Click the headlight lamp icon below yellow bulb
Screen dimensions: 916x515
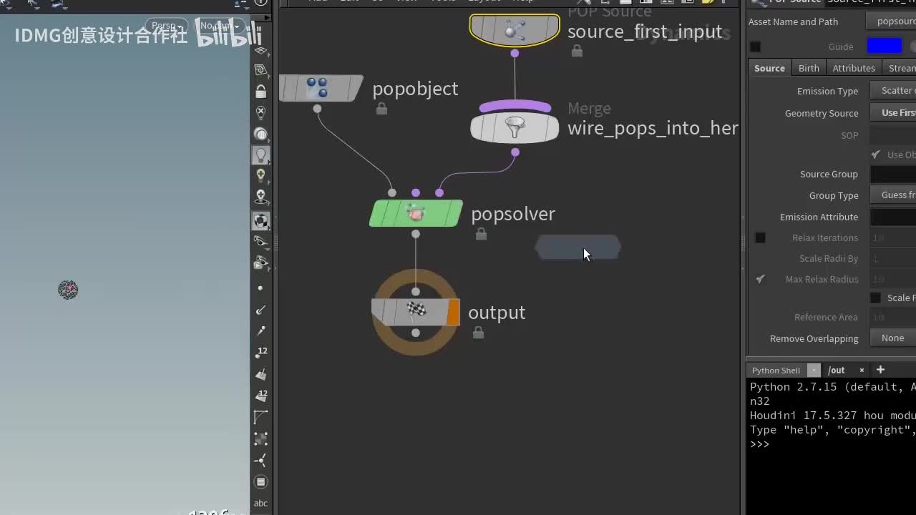pyautogui.click(x=260, y=196)
